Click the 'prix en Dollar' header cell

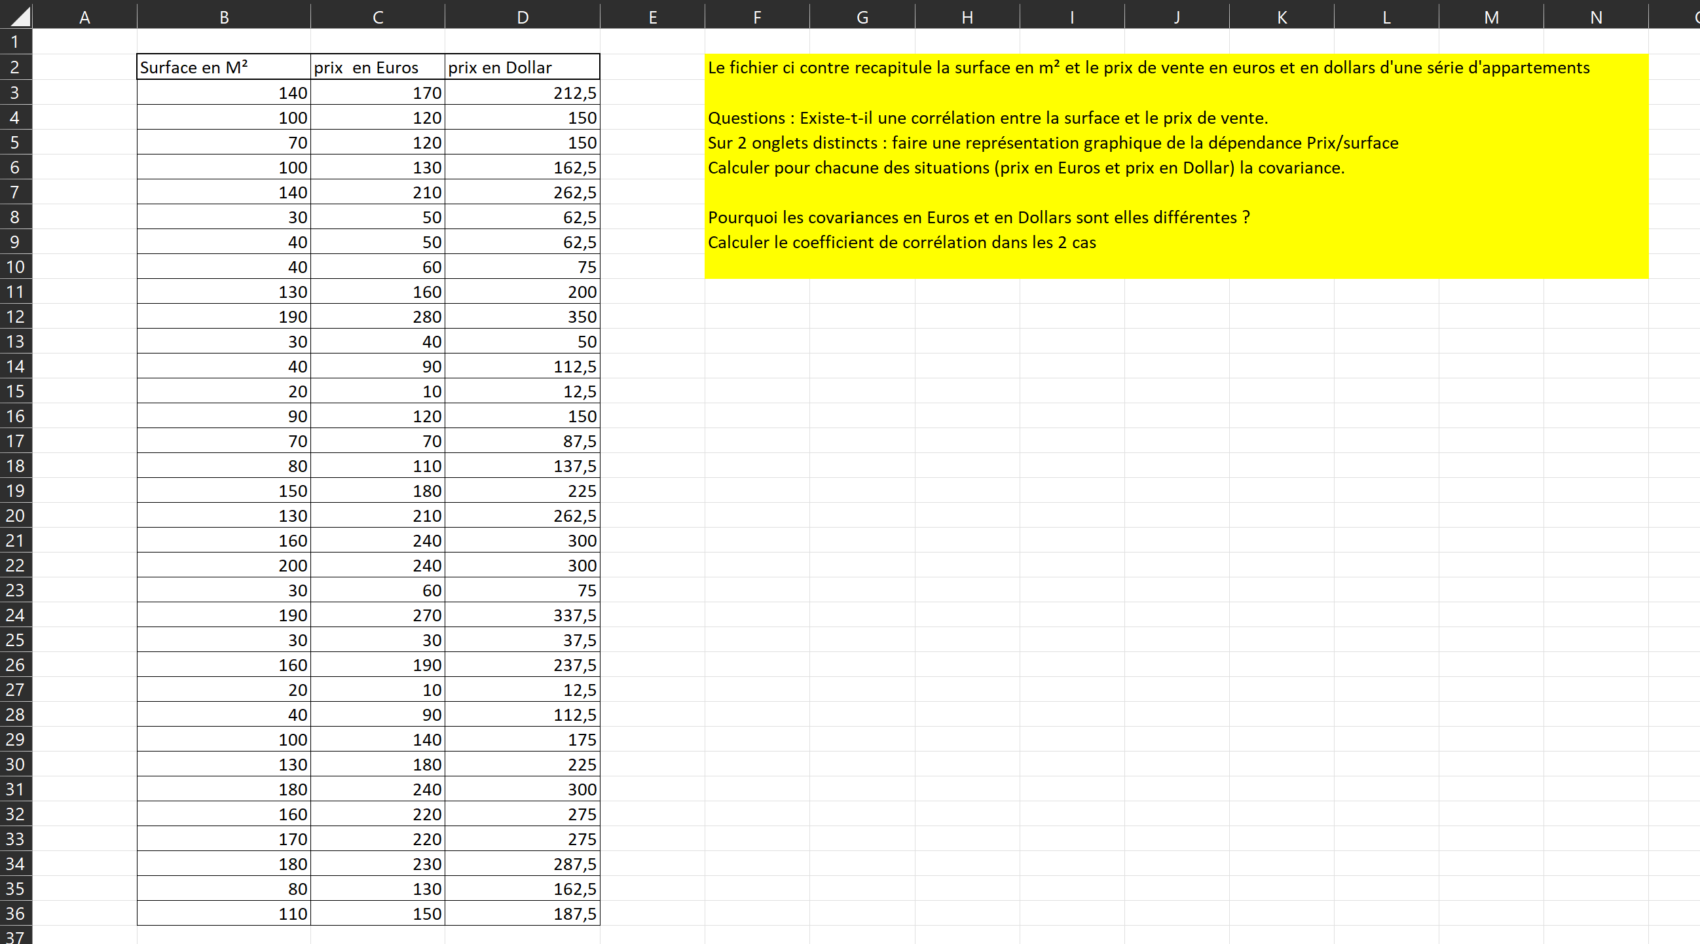[522, 67]
